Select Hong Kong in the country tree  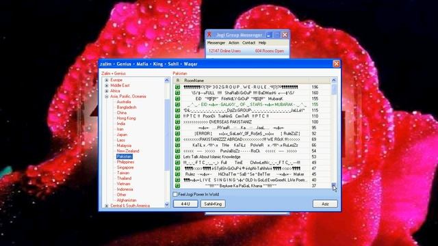tap(126, 118)
